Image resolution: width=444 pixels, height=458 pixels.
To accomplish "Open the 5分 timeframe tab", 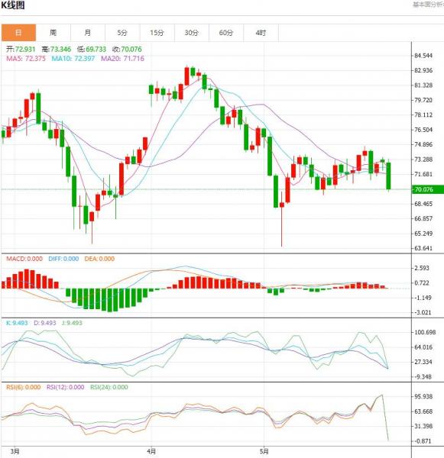I will (x=122, y=33).
